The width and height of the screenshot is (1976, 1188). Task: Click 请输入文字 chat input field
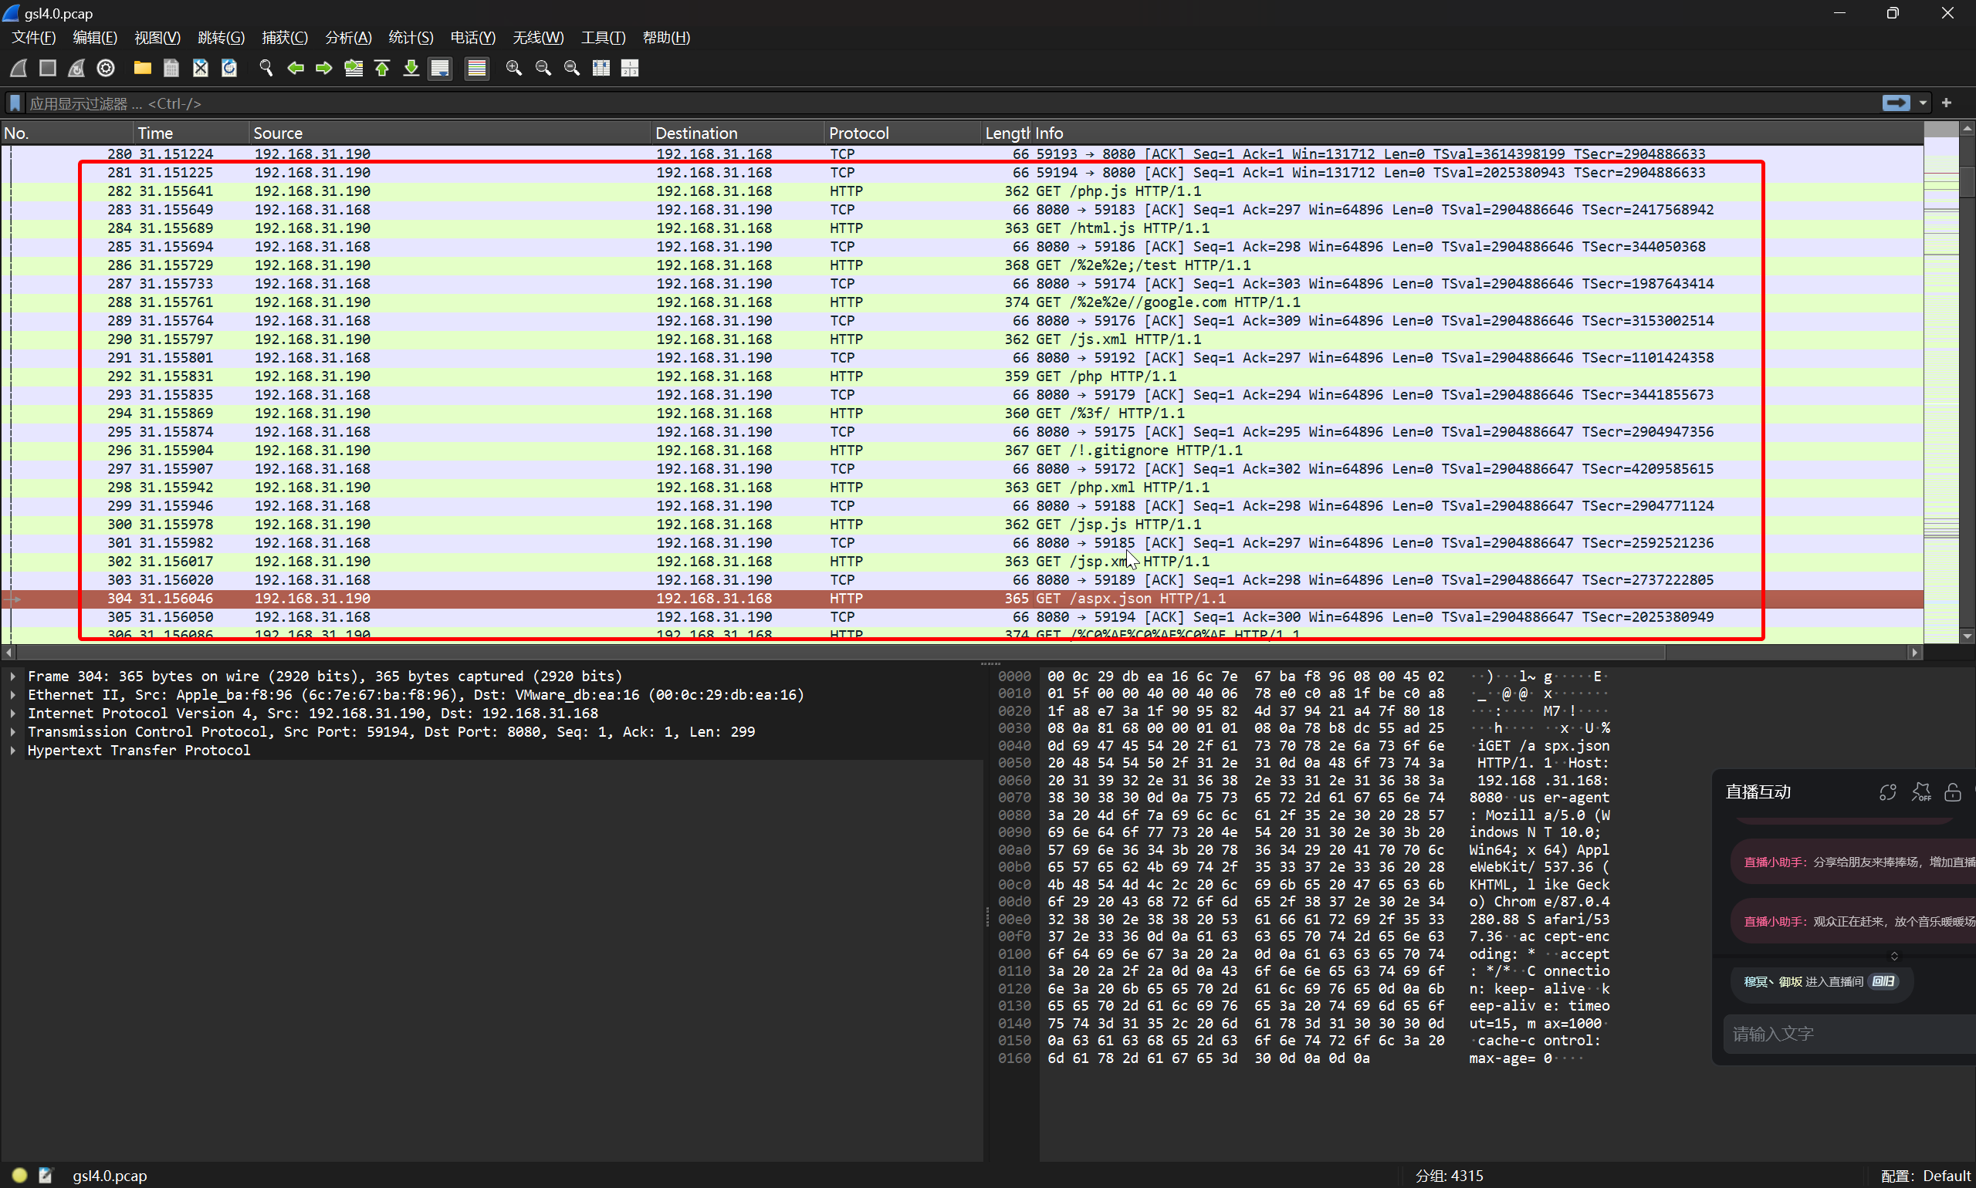pyautogui.click(x=1849, y=1034)
